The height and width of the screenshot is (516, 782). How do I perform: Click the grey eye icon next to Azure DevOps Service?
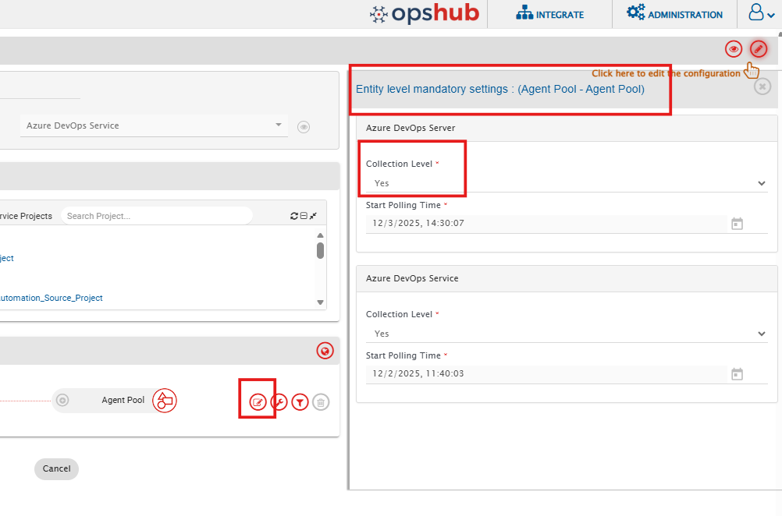point(304,126)
